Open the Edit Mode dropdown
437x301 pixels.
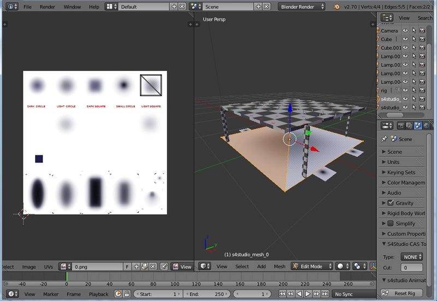coord(311,267)
